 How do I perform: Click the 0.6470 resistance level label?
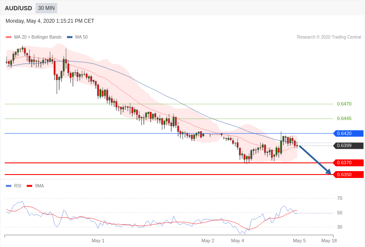(x=344, y=104)
